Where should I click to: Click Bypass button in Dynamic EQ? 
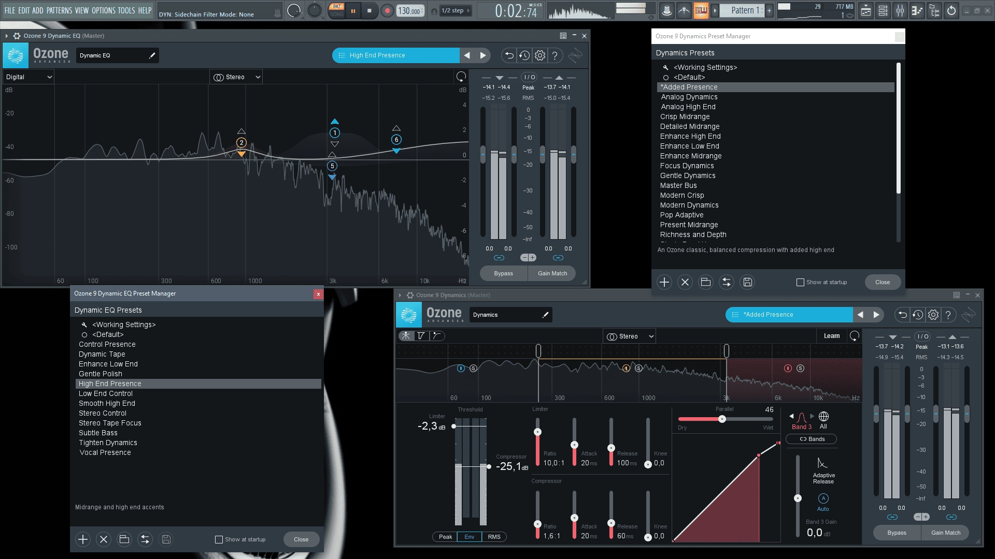click(x=504, y=273)
